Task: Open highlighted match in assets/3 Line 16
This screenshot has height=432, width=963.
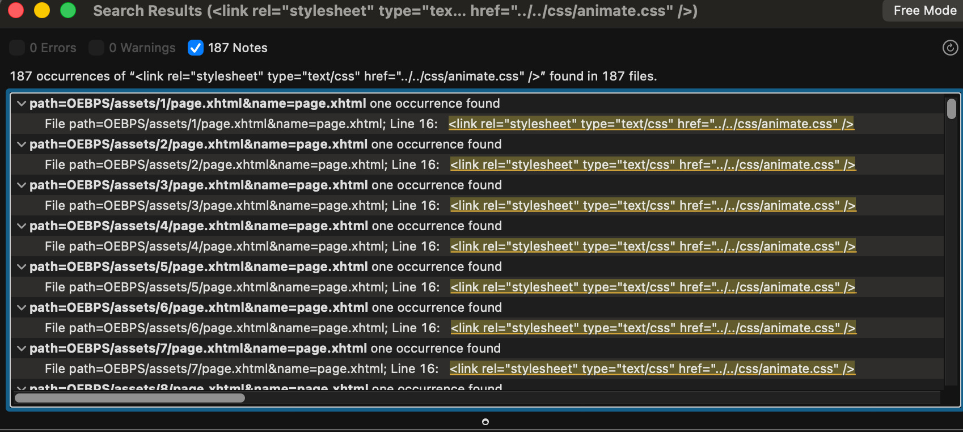Action: tap(653, 205)
